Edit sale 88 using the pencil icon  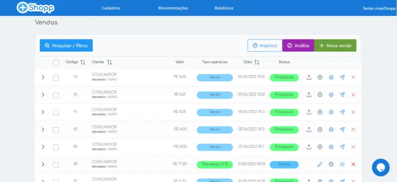[x=320, y=164]
